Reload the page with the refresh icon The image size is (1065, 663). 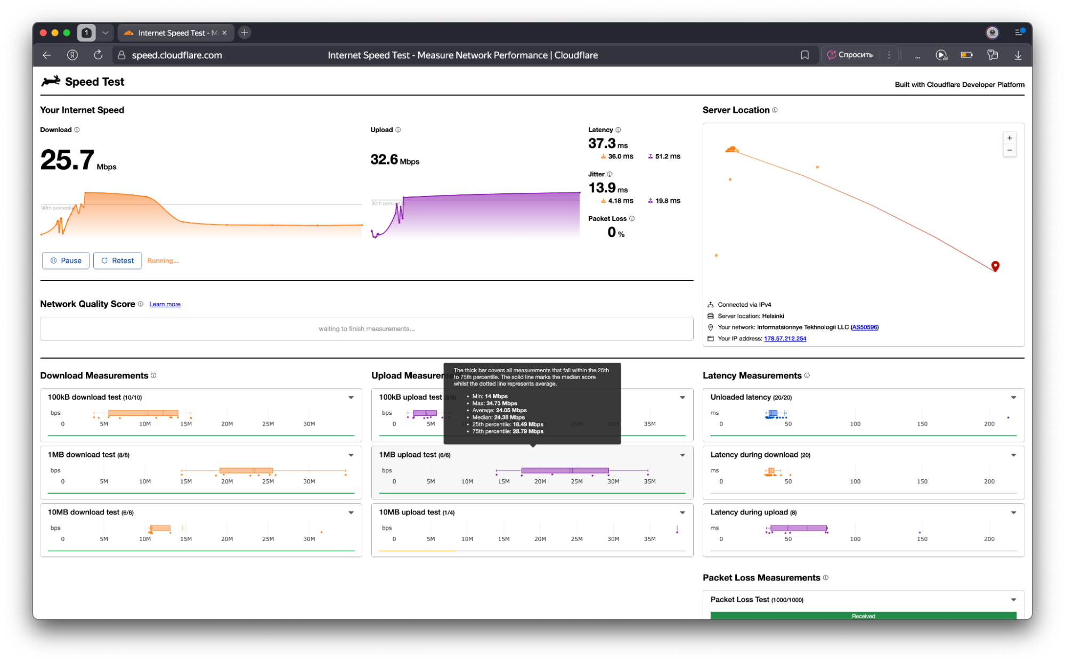tap(98, 55)
